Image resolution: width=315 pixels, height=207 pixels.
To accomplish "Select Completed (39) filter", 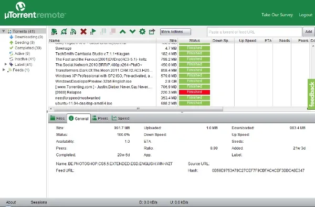I will 28,48.
